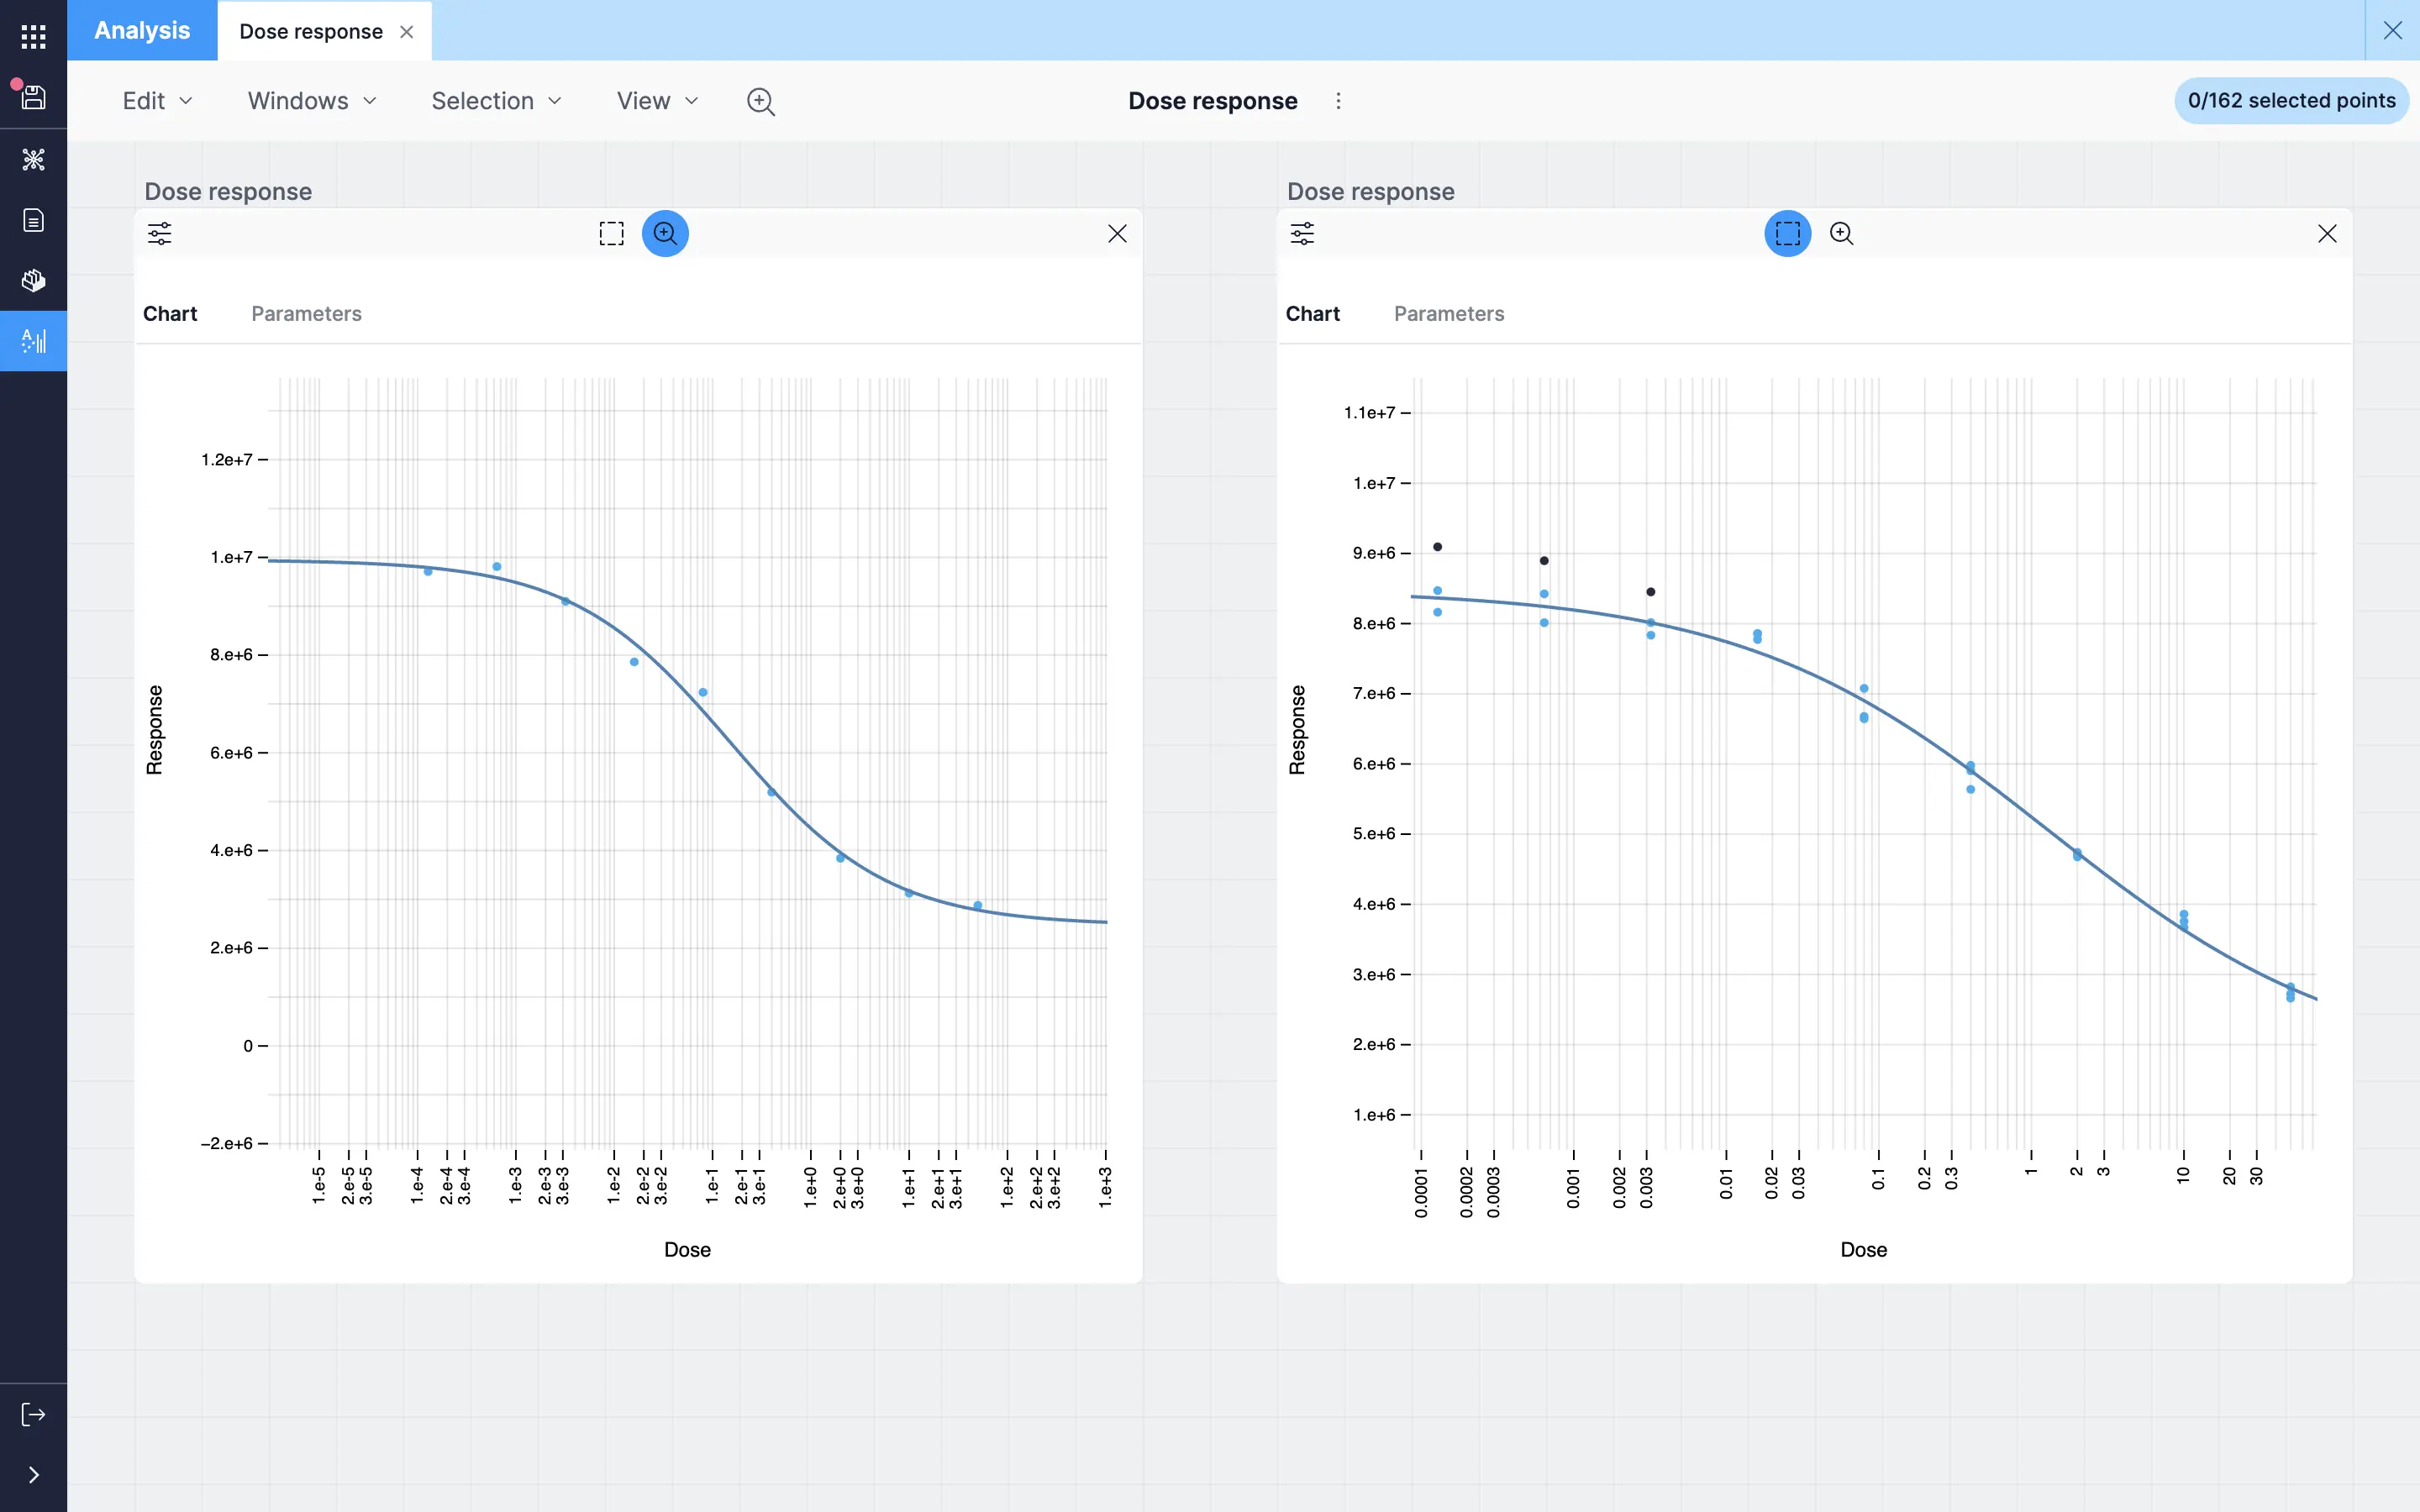Click the star/asterisk tool icon left sidebar
2420x1512 pixels.
coord(33,160)
